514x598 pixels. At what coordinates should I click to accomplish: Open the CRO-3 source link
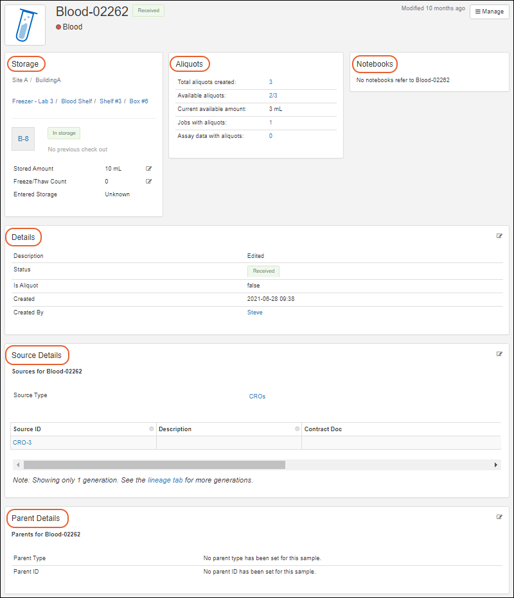coord(22,443)
